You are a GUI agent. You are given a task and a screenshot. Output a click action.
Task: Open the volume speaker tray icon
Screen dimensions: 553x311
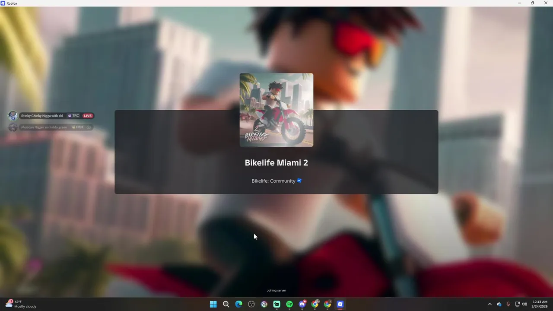tap(524, 304)
